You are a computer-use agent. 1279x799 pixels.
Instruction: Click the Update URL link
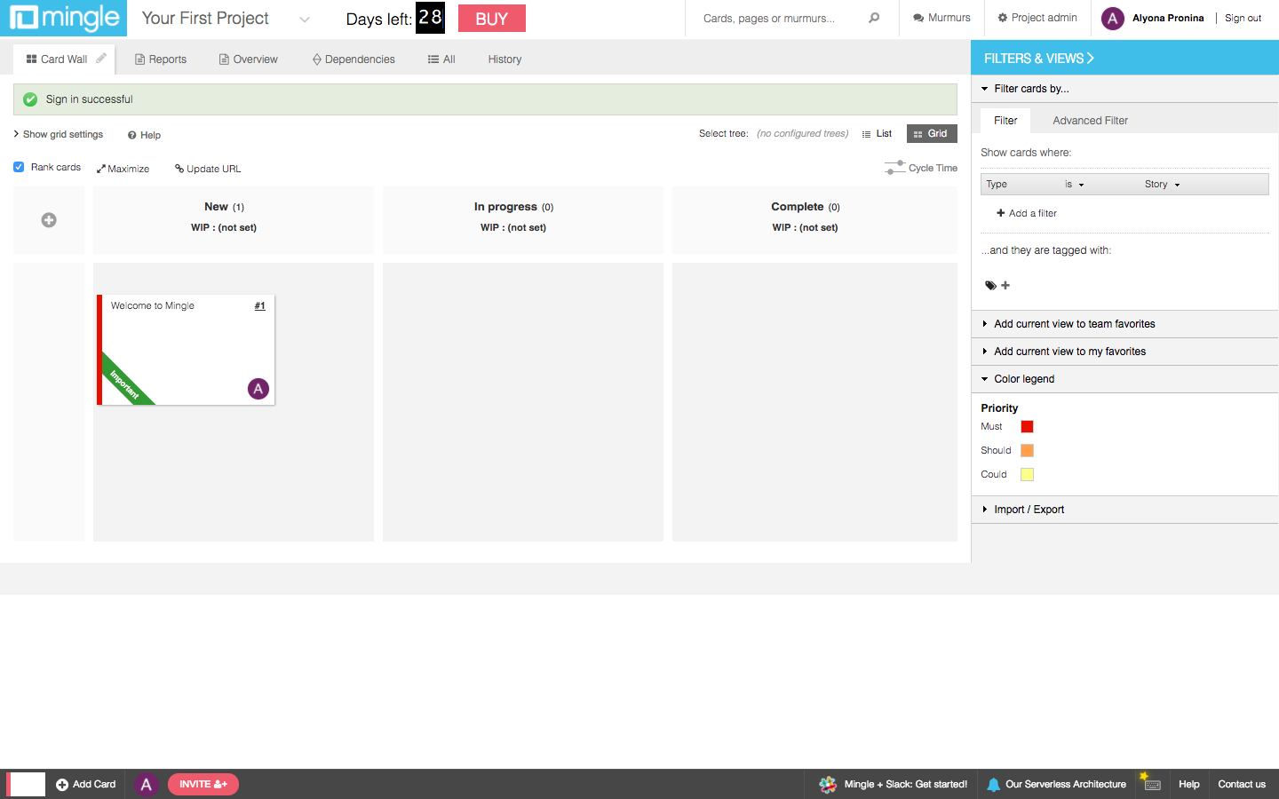[208, 169]
